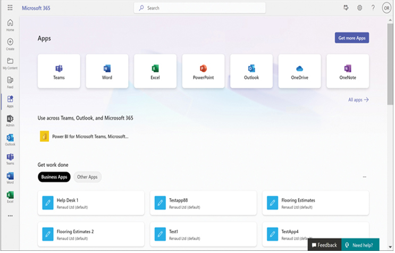Select Apps in the left sidebar
This screenshot has width=395, height=253.
coord(10,102)
